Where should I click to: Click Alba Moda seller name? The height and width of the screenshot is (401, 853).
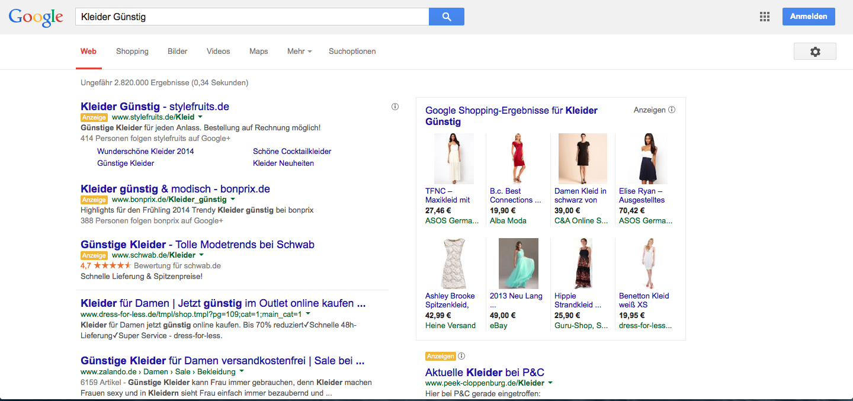(x=508, y=220)
